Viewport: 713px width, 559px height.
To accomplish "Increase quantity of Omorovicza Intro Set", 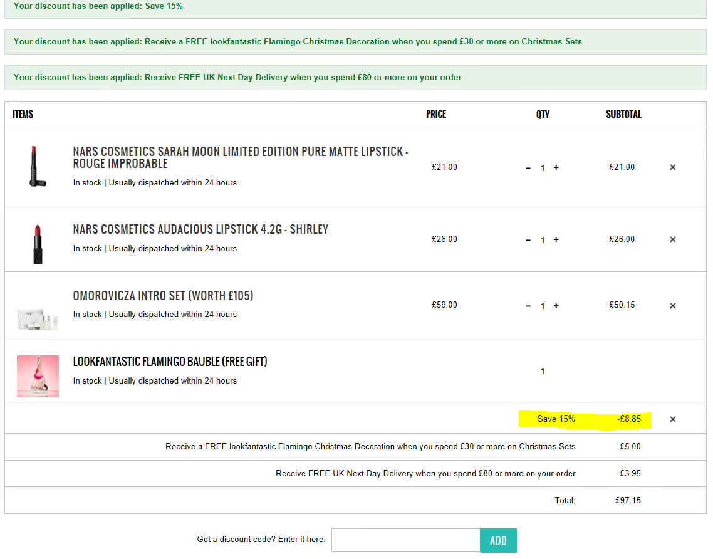I will click(x=556, y=306).
